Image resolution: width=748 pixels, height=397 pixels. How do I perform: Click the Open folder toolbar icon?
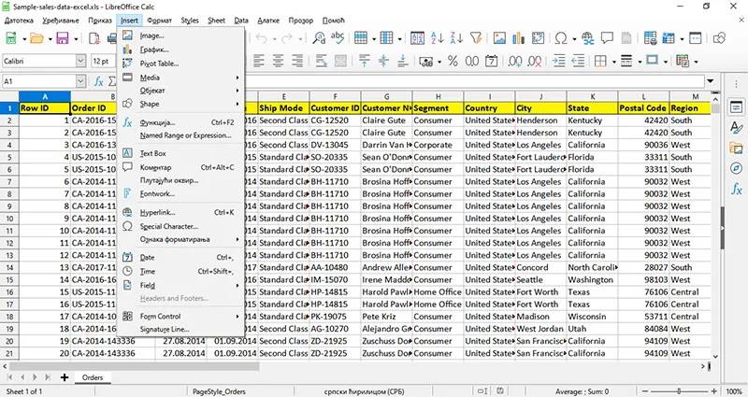(x=36, y=38)
